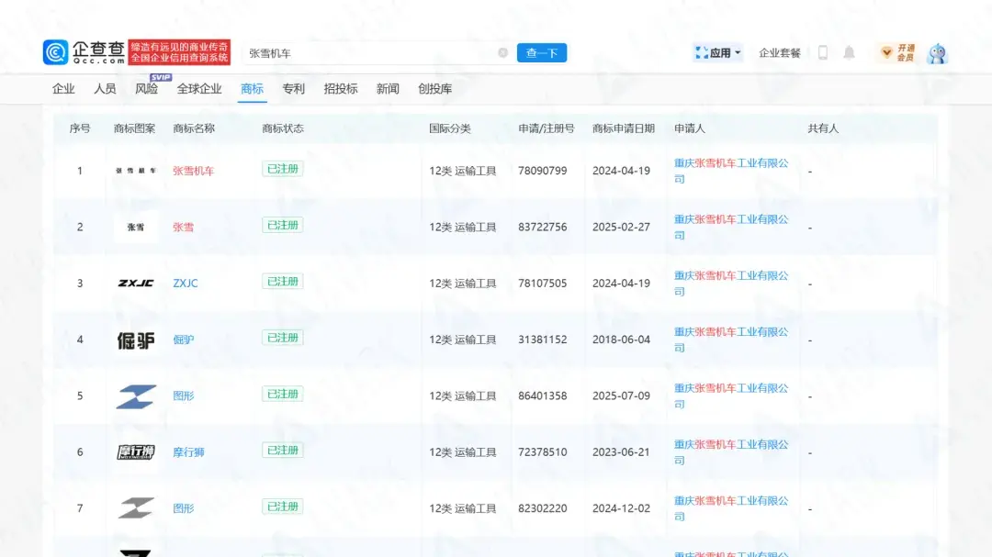Switch to the 企业 tab

[x=63, y=89]
